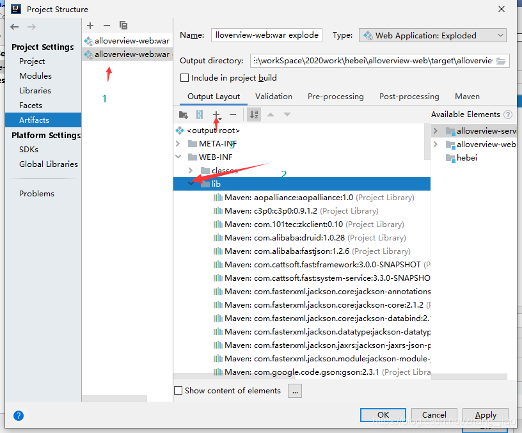Remove the selected artifact using the minus icon

tap(106, 26)
